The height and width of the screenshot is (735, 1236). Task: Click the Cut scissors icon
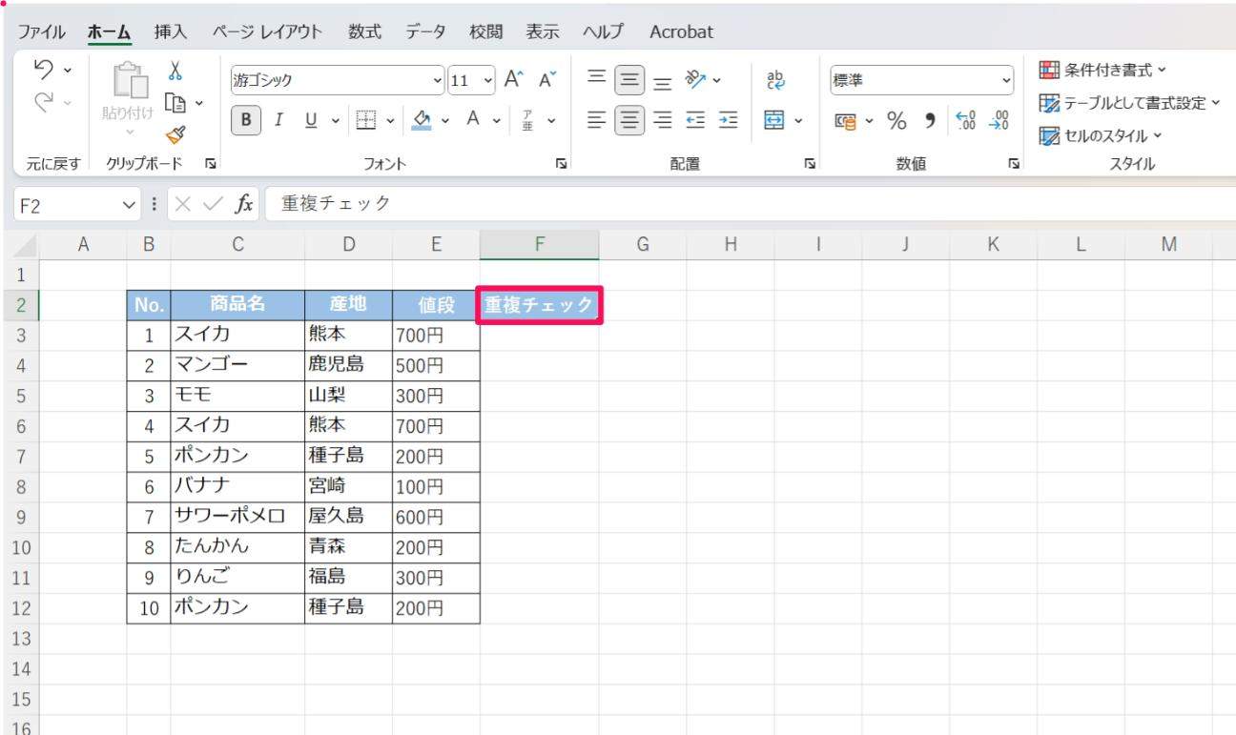click(x=175, y=71)
